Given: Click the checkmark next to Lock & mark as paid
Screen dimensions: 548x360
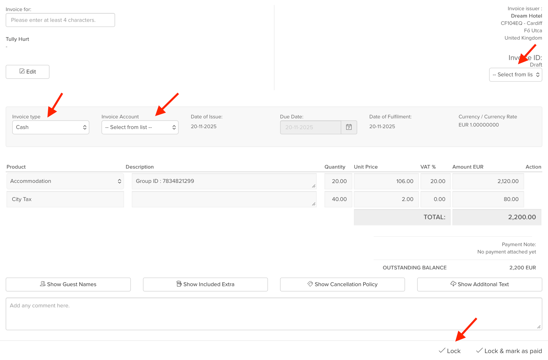Looking at the screenshot, I should click(x=479, y=351).
